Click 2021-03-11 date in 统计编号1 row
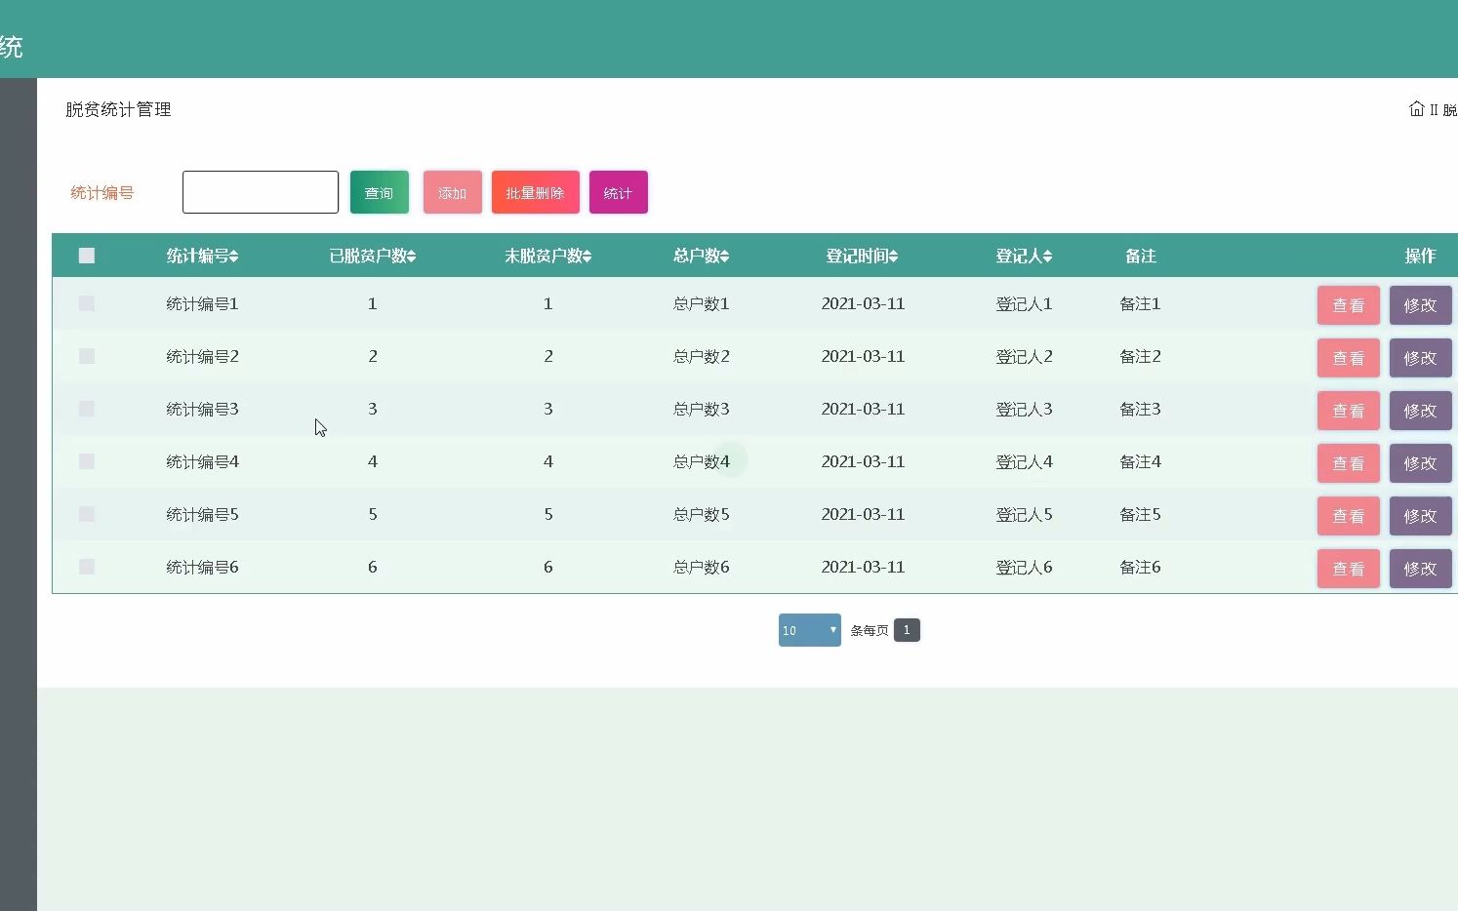The width and height of the screenshot is (1458, 911). point(863,303)
